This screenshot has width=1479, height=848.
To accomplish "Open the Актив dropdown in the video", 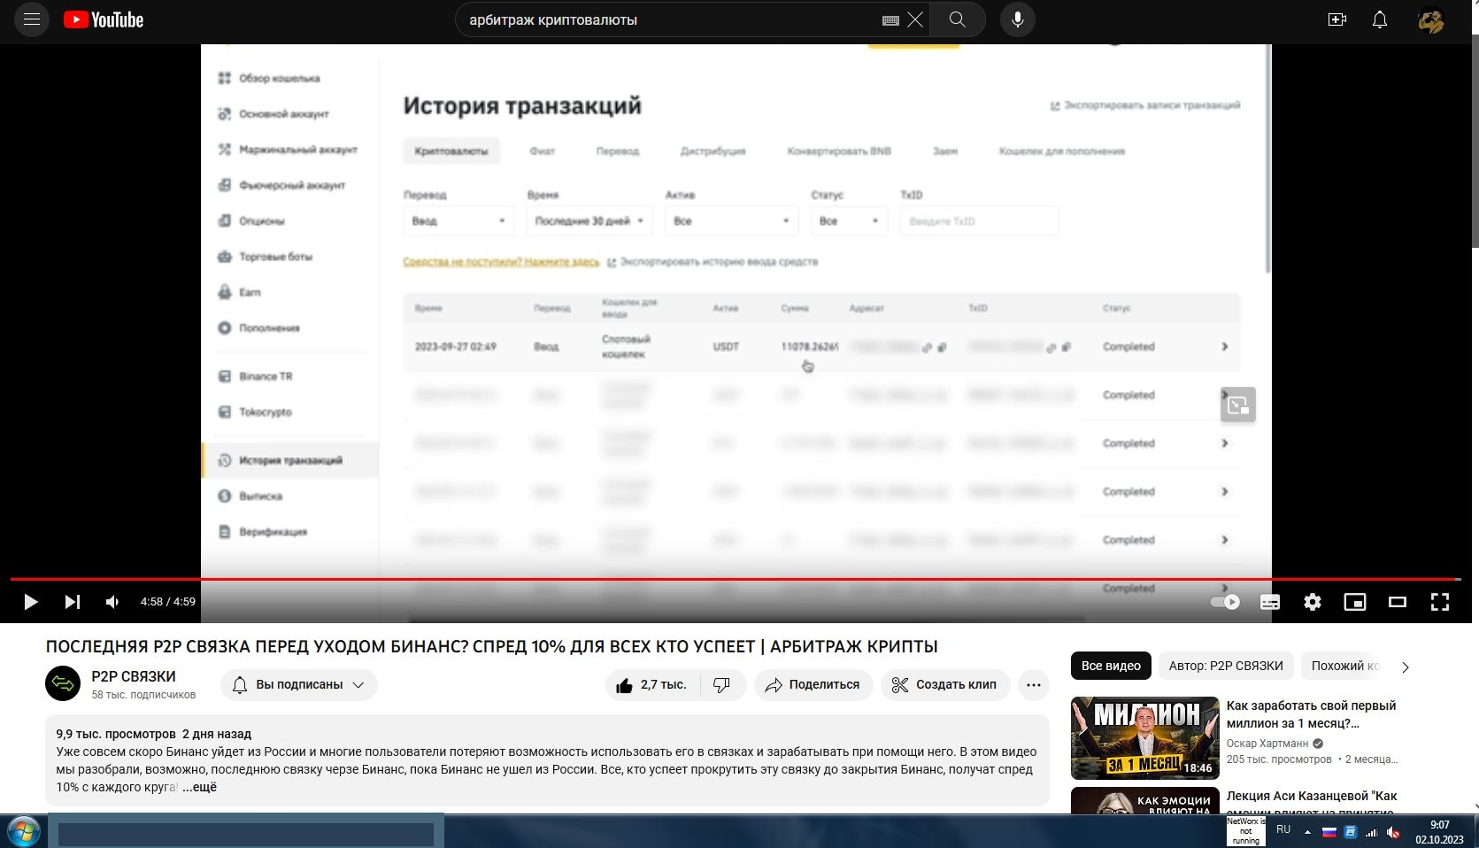I will click(x=732, y=221).
